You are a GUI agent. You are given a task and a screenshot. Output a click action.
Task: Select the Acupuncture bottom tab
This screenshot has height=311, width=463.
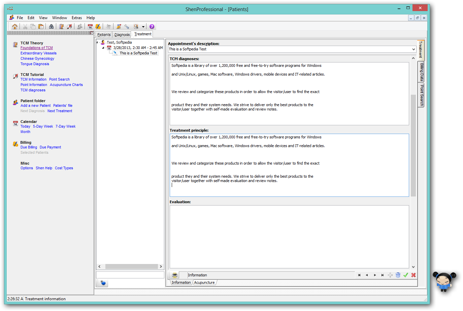pyautogui.click(x=204, y=283)
